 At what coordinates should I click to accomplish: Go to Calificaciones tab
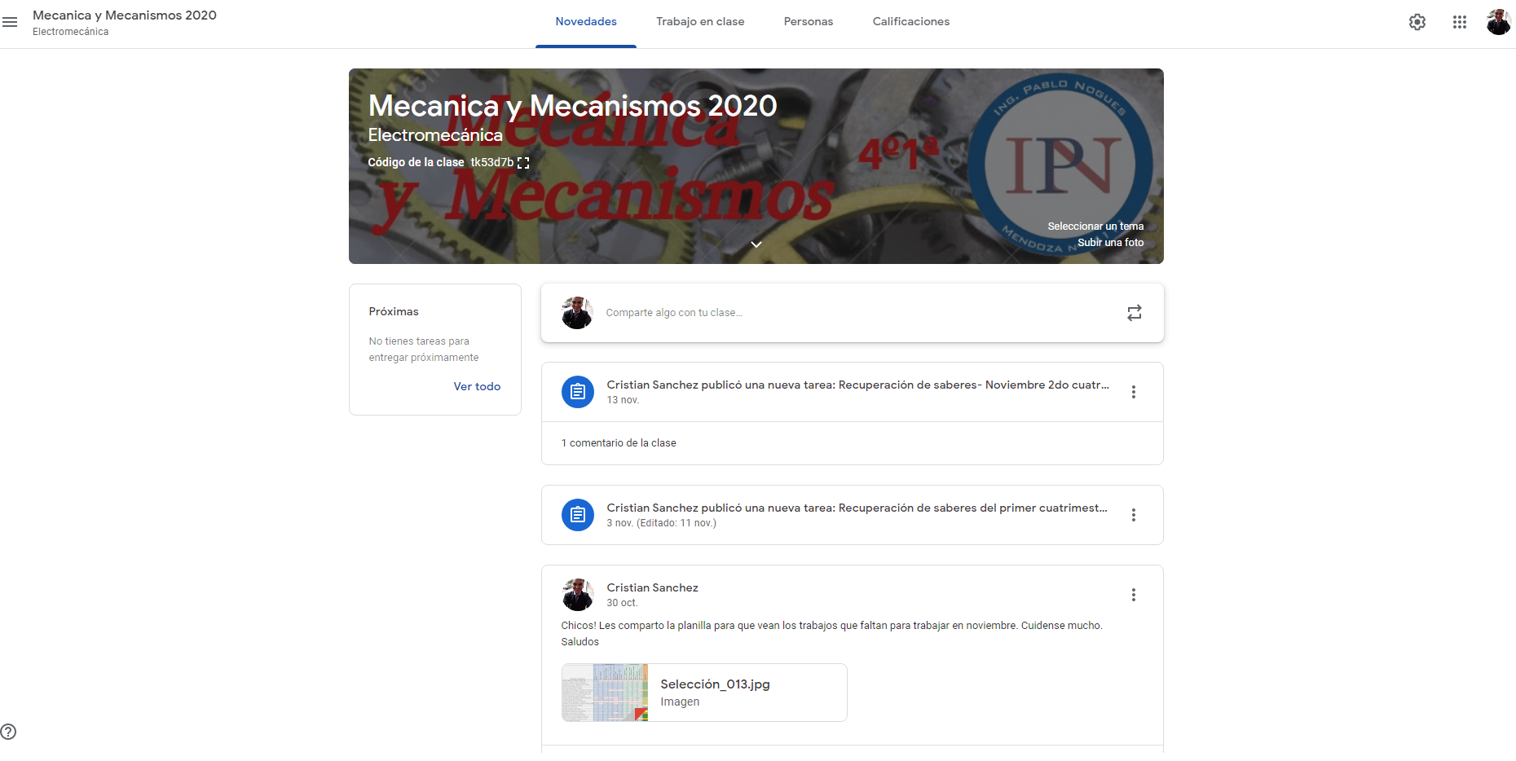(x=911, y=22)
